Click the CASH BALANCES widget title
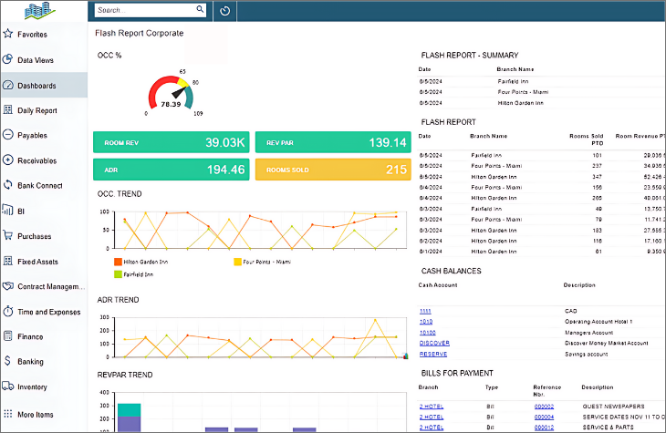 [x=451, y=271]
